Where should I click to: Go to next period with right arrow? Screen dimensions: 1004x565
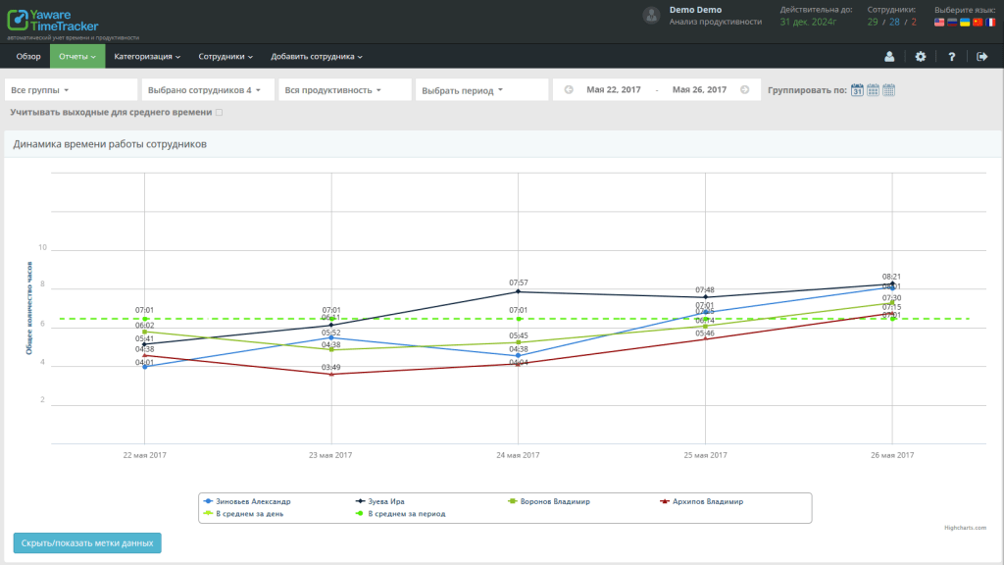coord(745,90)
